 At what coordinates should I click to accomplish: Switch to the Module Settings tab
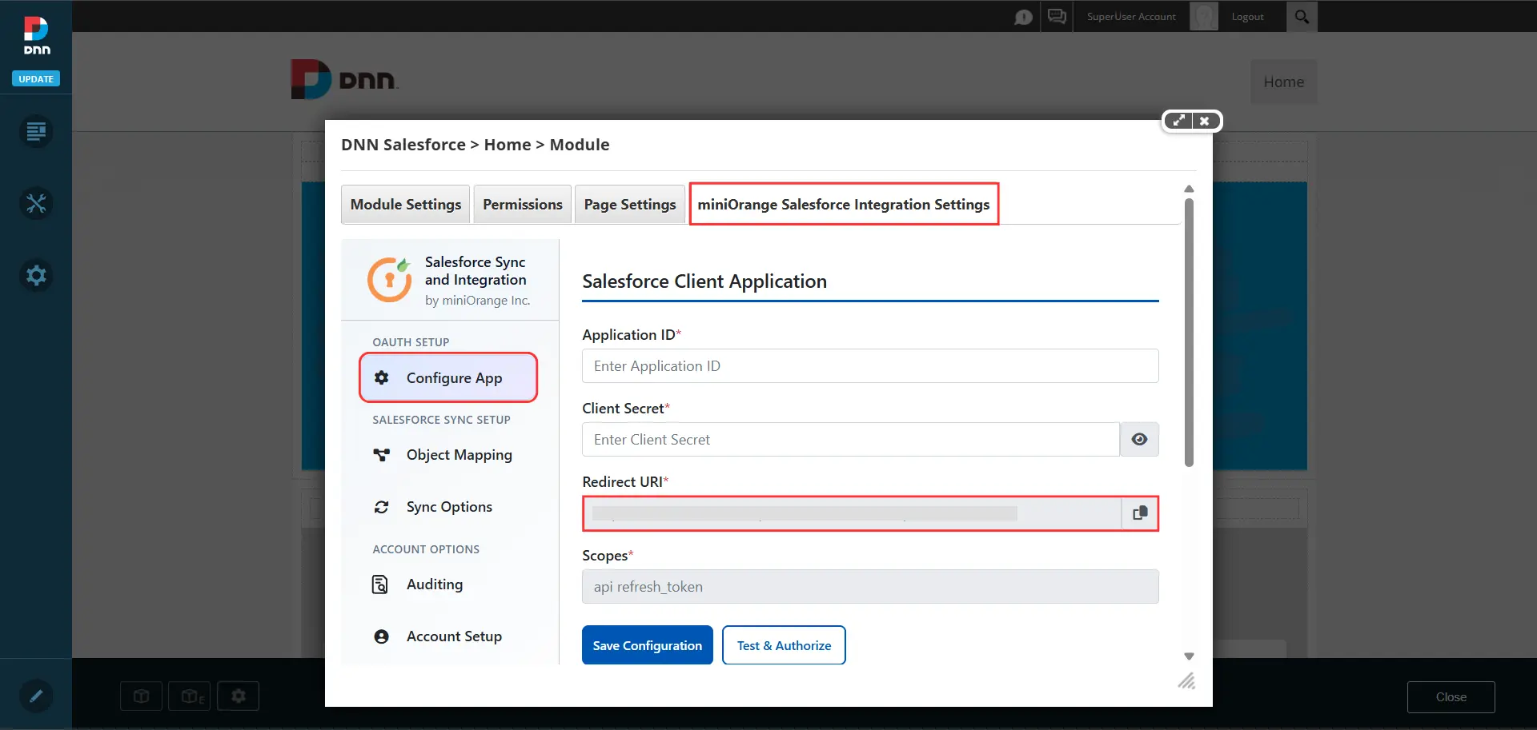click(405, 204)
